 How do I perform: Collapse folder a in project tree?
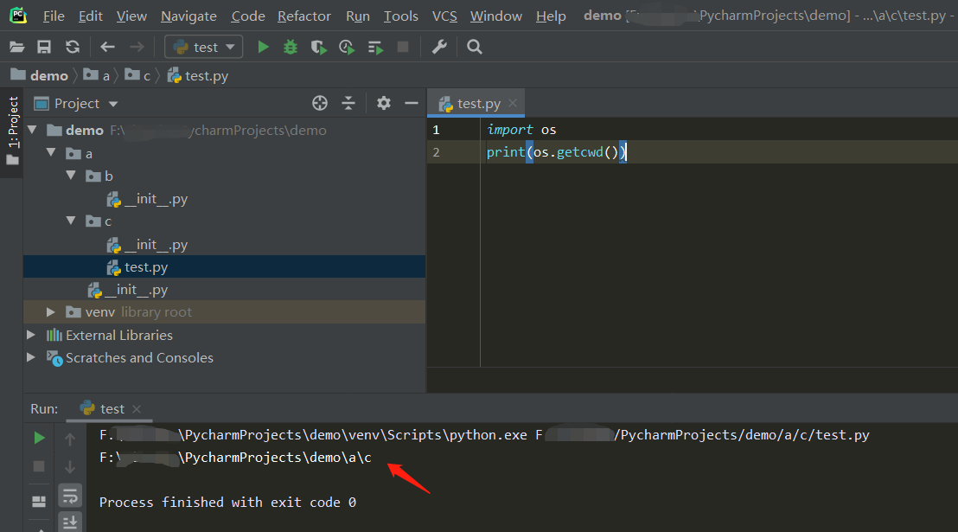[51, 152]
